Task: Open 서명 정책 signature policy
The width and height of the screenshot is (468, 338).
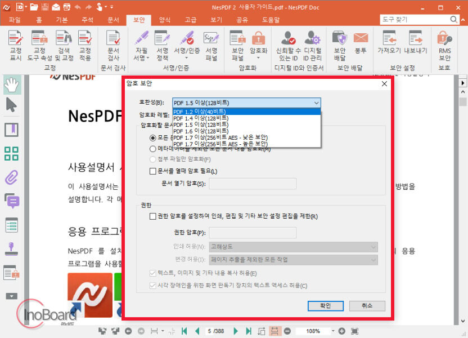Action: click(x=163, y=46)
